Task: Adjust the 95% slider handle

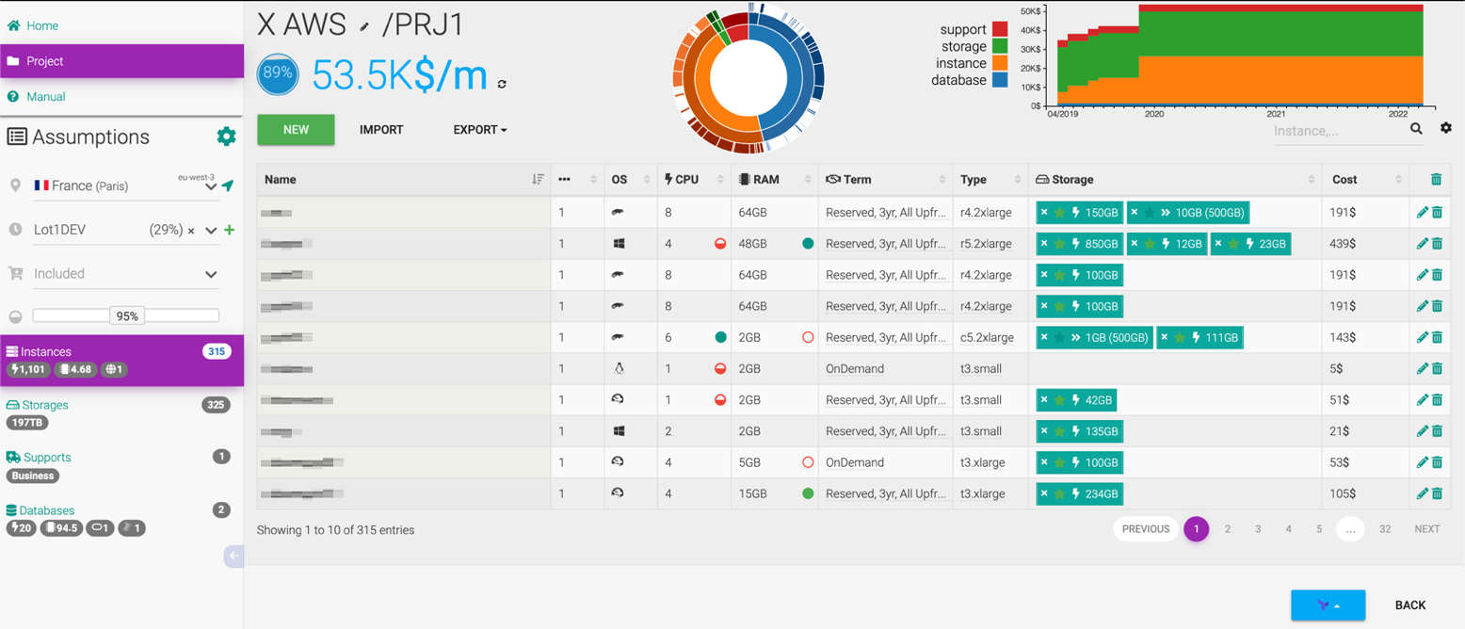Action: point(127,315)
